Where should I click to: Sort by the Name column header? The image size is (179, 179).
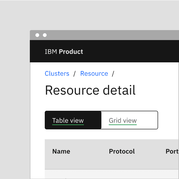[61, 151]
